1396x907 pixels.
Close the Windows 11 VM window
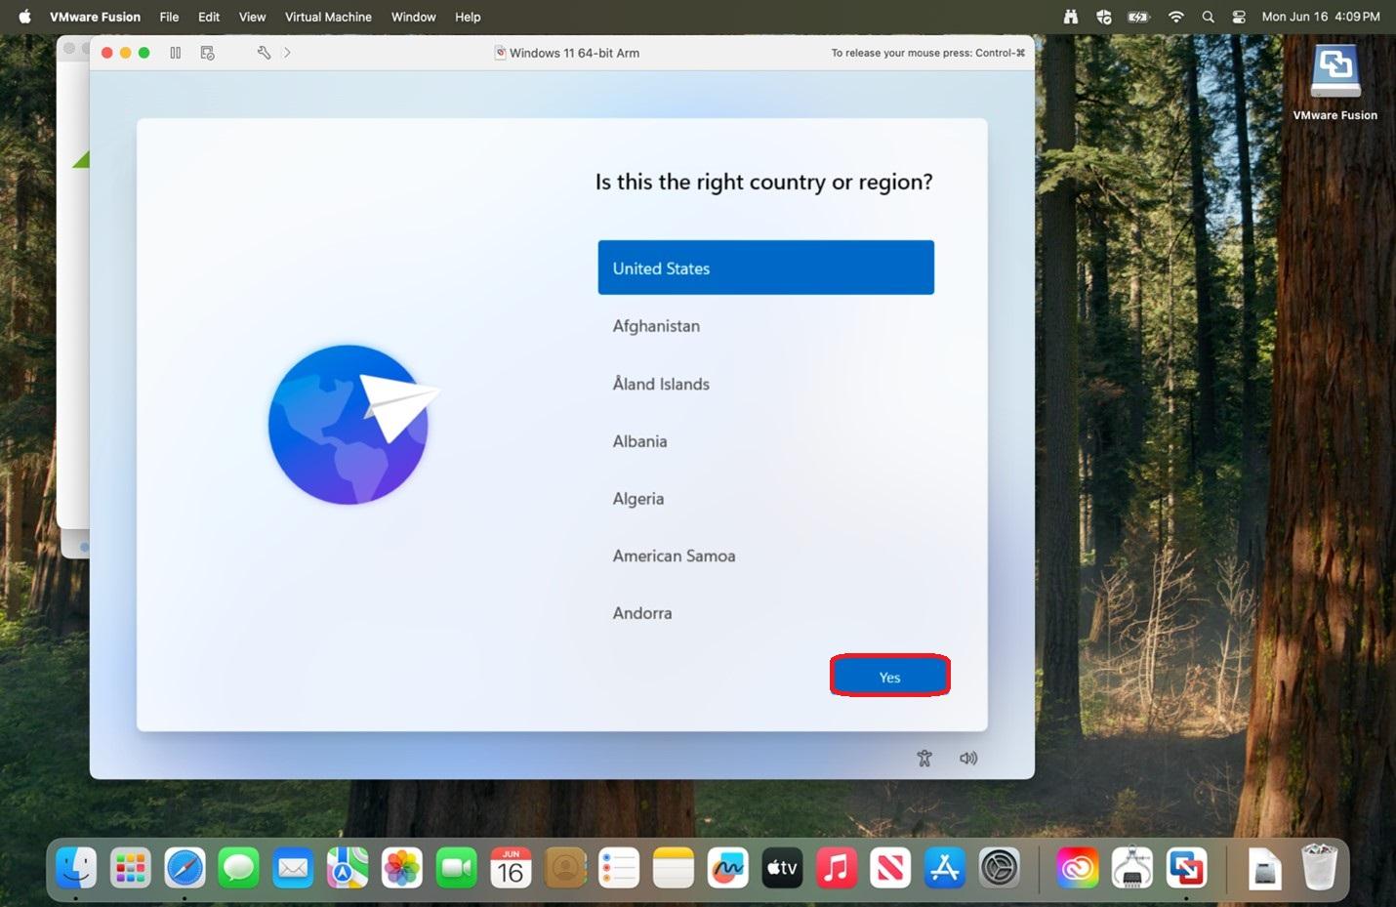107,53
